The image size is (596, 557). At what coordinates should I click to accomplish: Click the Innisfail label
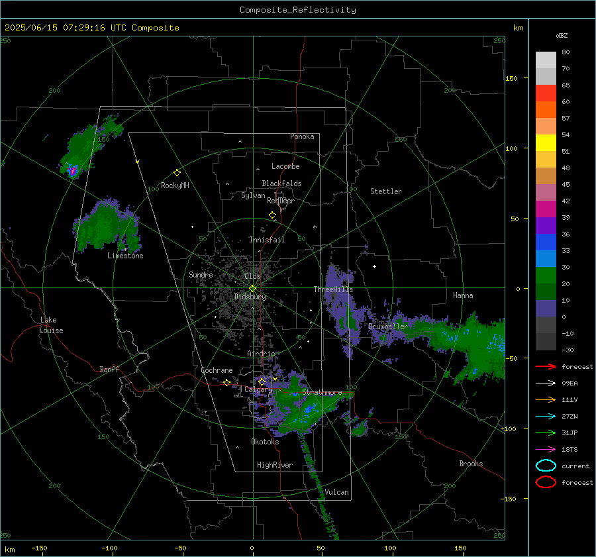[267, 240]
